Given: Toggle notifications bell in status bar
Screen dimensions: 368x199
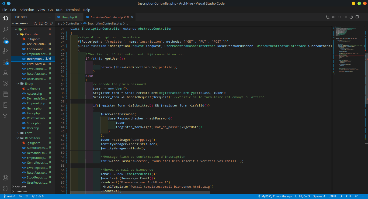Looking at the screenshot, I should (363, 196).
